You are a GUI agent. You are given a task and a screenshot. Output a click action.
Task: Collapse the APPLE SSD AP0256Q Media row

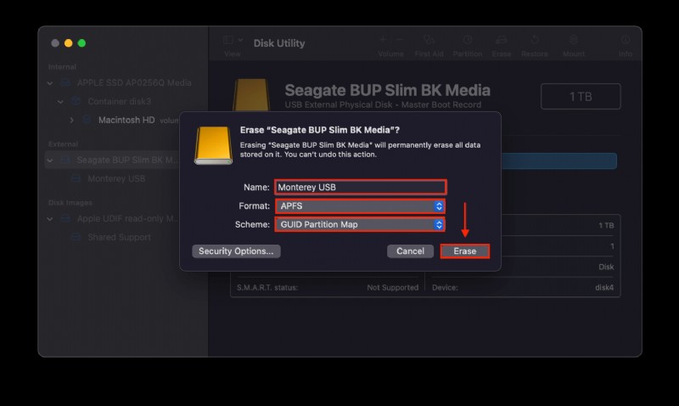[x=50, y=83]
